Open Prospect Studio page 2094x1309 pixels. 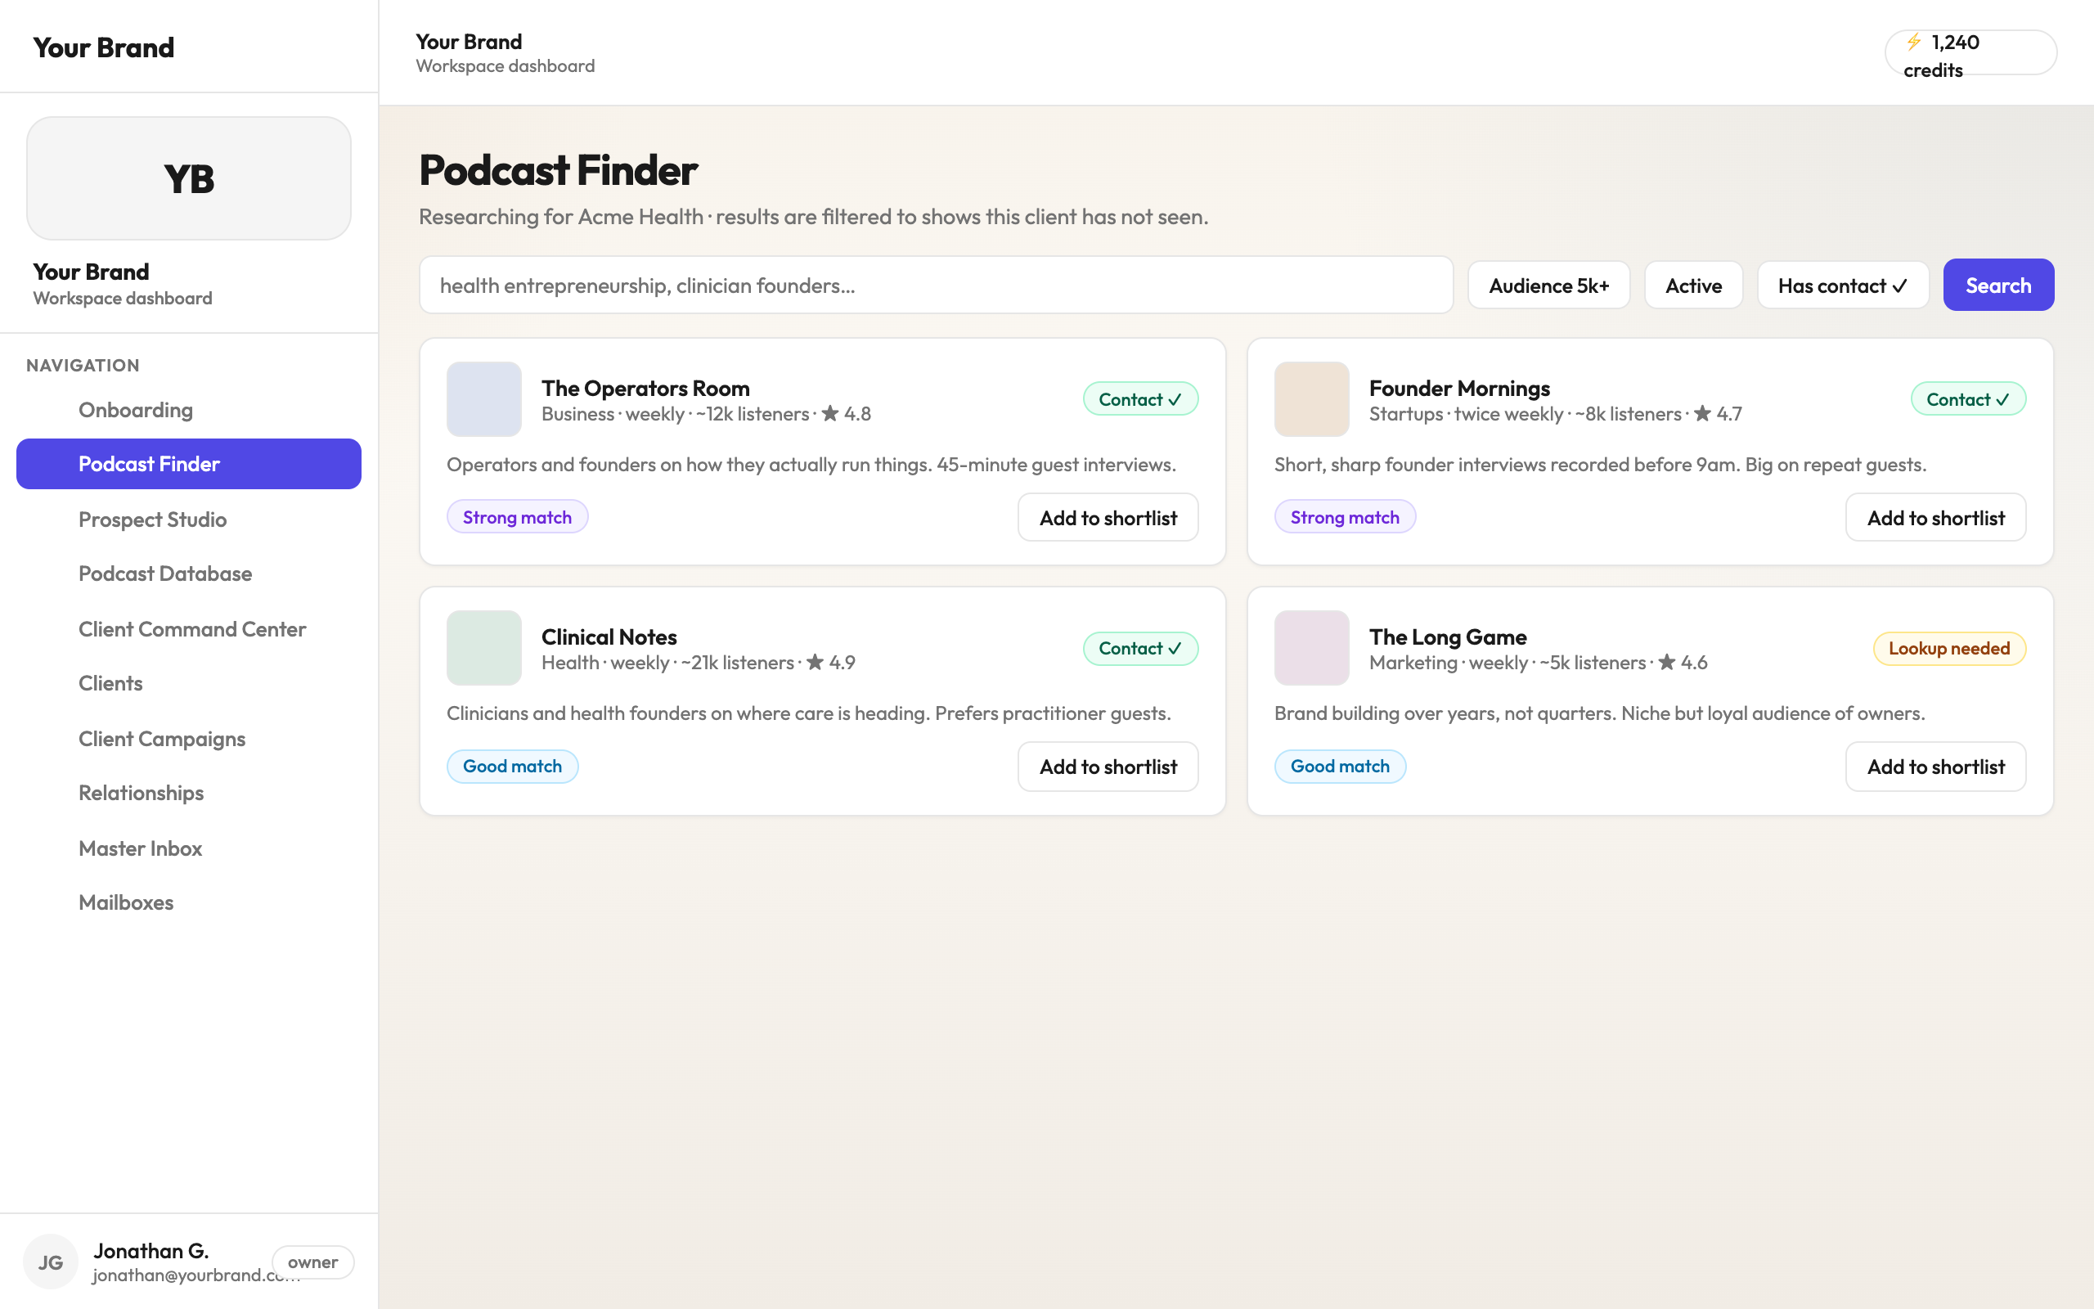189,520
